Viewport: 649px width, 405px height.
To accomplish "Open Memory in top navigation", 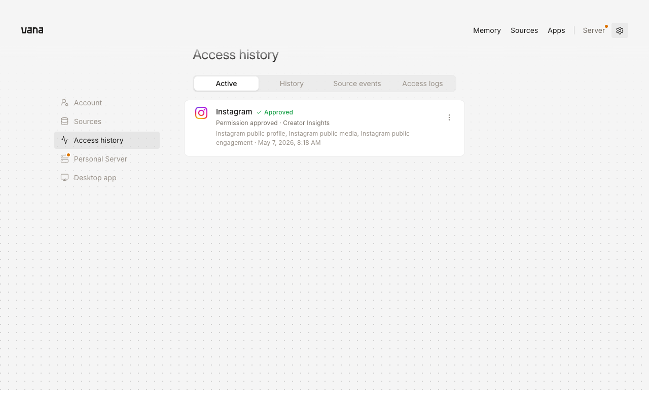I will pos(487,30).
